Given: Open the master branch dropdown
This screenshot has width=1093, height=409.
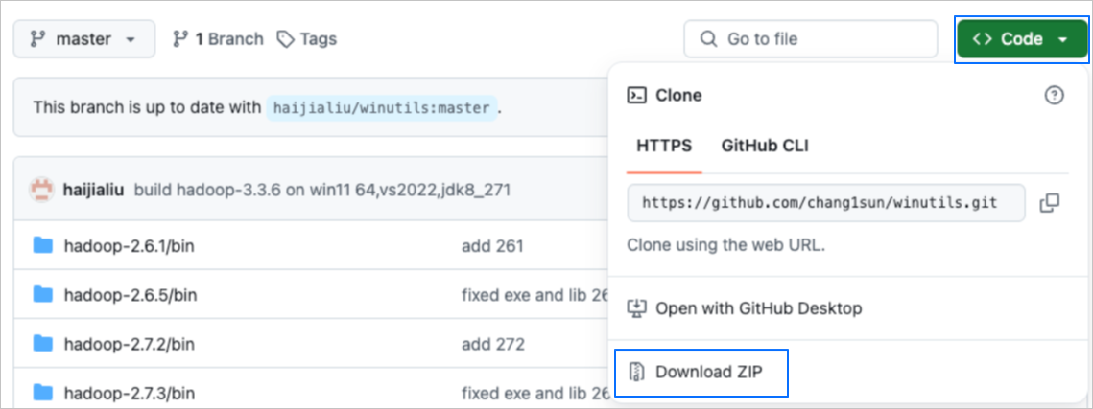Looking at the screenshot, I should pos(83,39).
